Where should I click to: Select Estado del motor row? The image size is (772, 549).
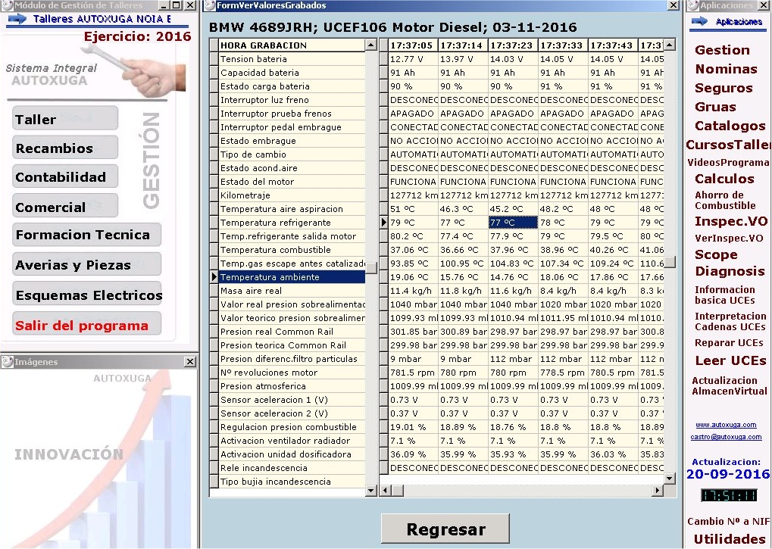coord(292,182)
